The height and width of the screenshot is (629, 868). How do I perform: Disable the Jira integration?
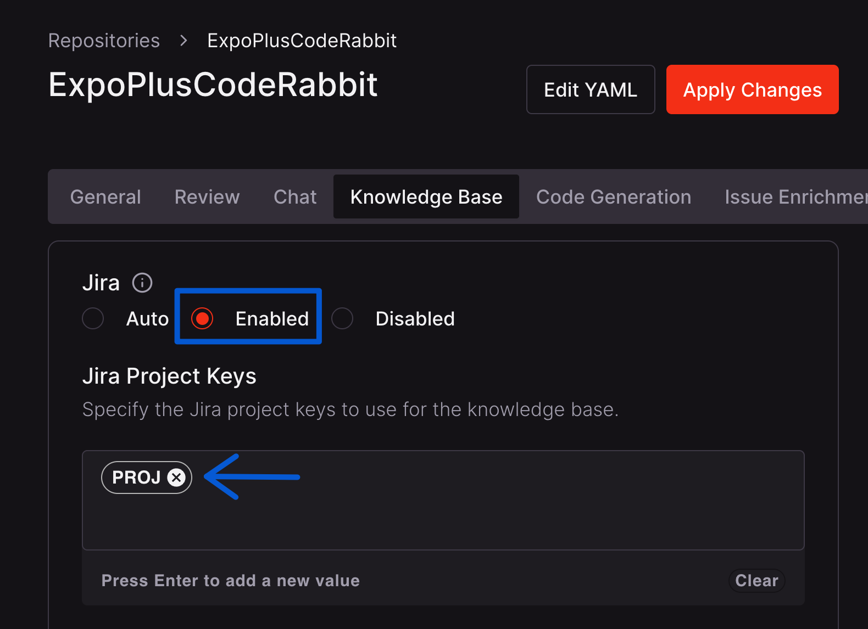point(342,318)
